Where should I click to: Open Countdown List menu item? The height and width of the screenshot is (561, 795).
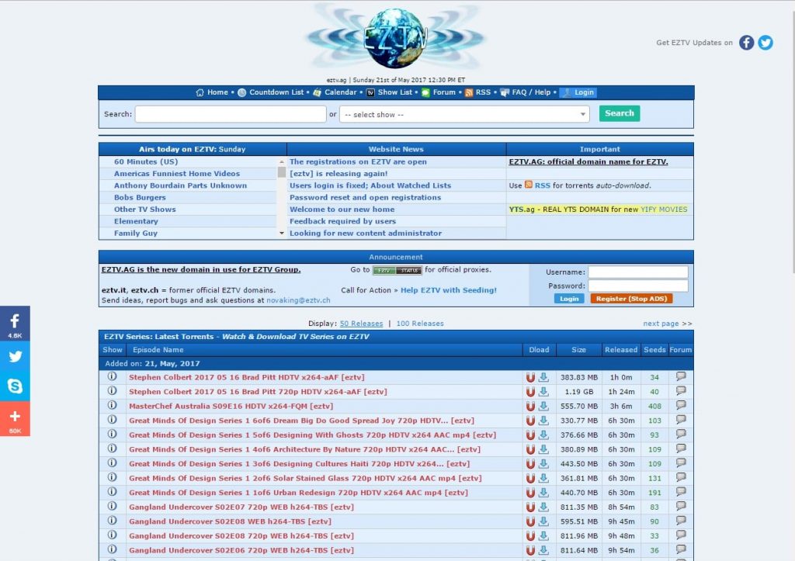(271, 92)
